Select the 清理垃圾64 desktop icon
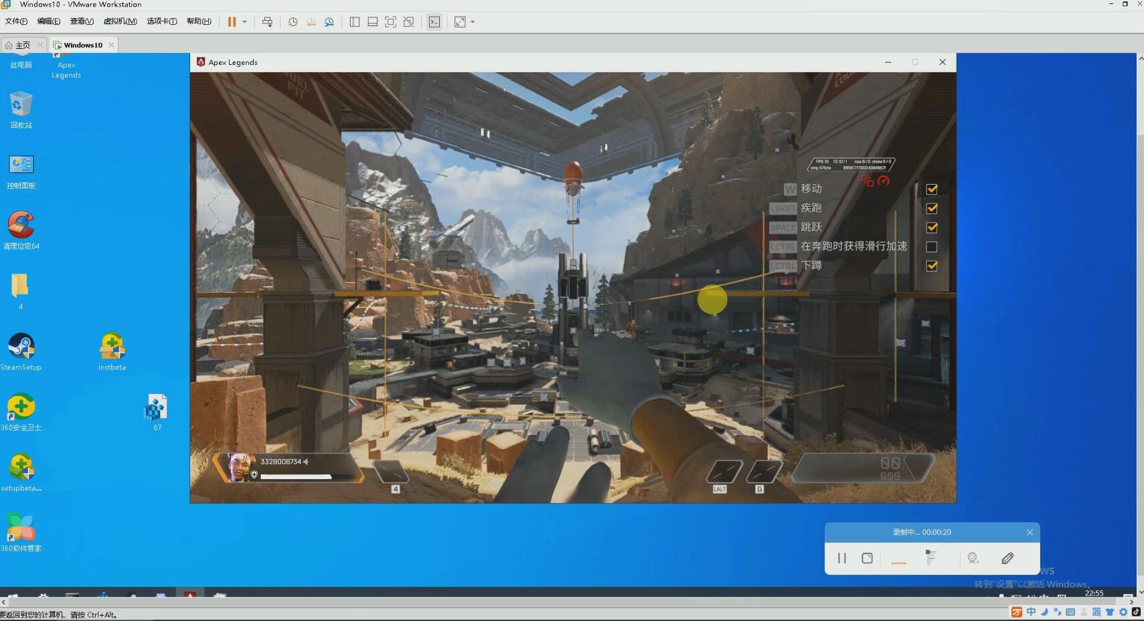The height and width of the screenshot is (621, 1144). coord(21,230)
